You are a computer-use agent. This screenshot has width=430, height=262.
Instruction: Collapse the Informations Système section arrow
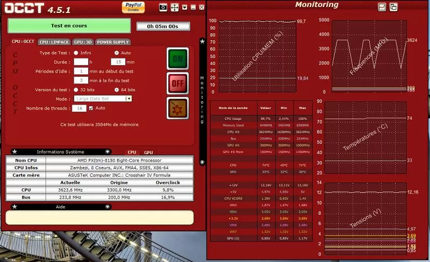coord(107,151)
